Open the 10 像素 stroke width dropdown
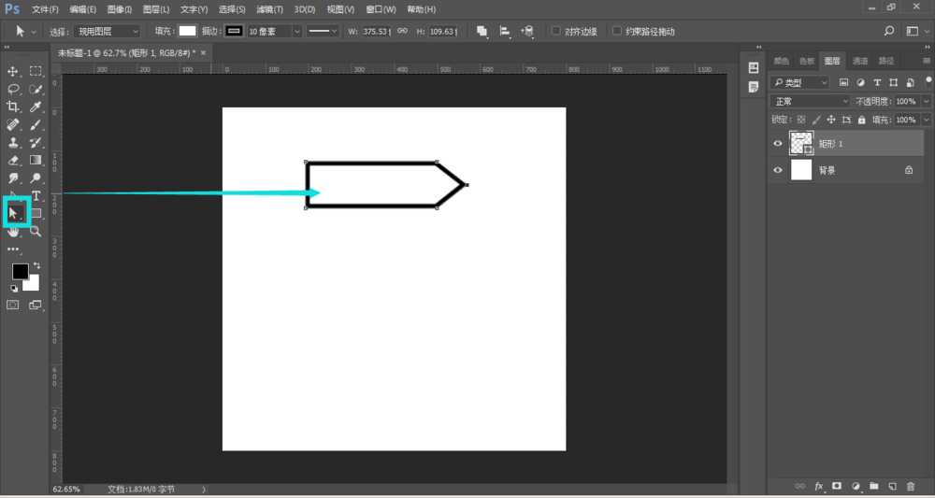Image resolution: width=935 pixels, height=498 pixels. 275,31
